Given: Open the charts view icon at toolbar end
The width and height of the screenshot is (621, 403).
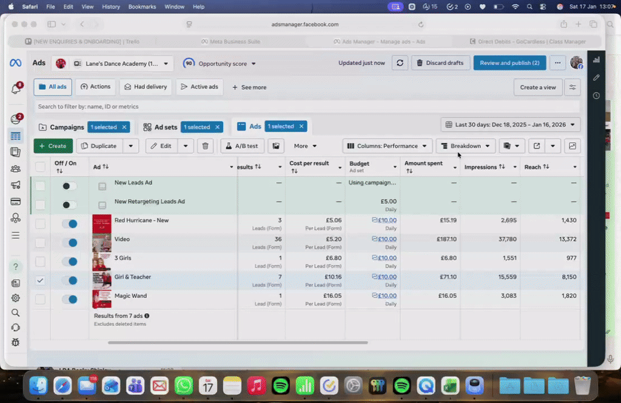Looking at the screenshot, I should [x=572, y=146].
